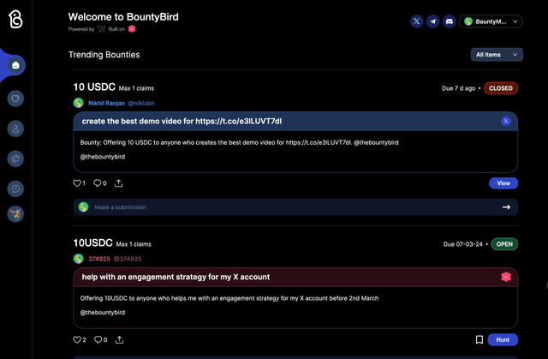Expand the All Items filter dropdown

coord(497,55)
